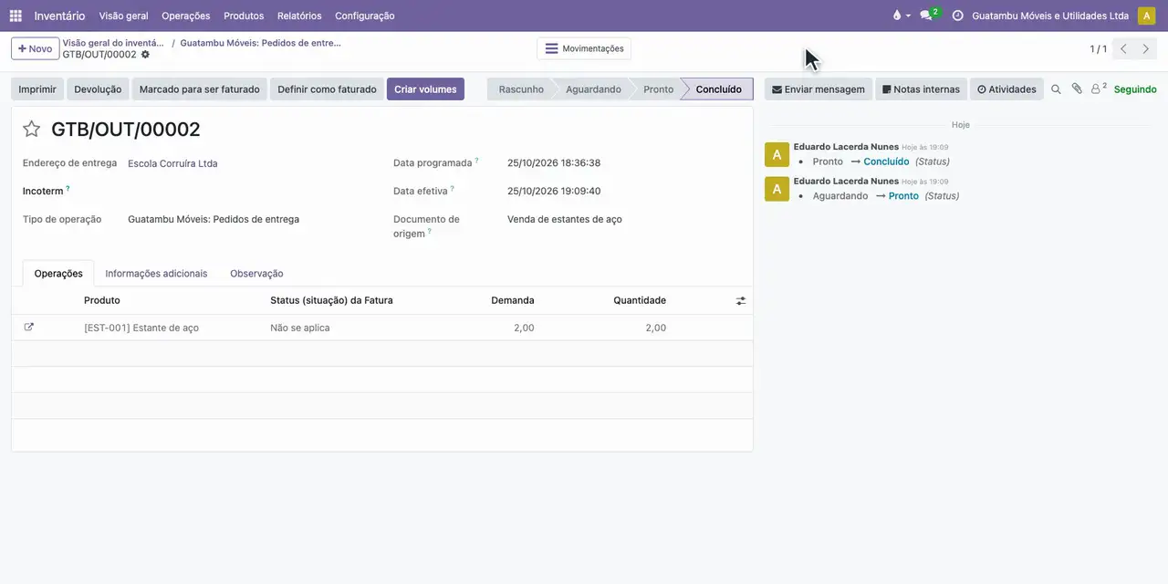Navigate to Visão geral do inventário breadcrumb
The width and height of the screenshot is (1168, 584).
(x=113, y=43)
